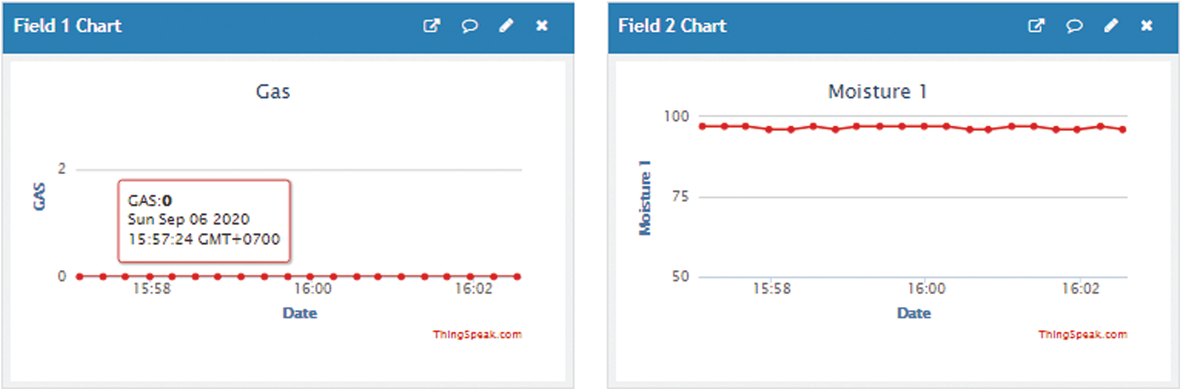Open comments for Field 2 Chart
The image size is (1182, 391).
(1074, 26)
